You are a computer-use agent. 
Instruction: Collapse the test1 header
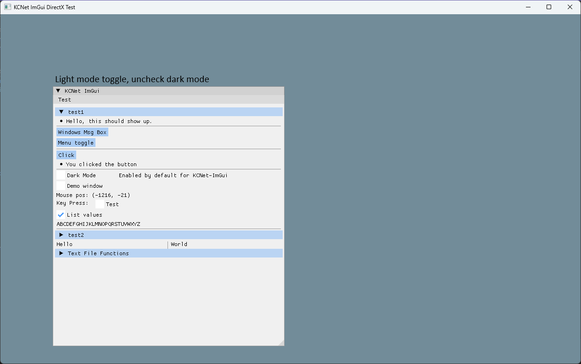169,112
